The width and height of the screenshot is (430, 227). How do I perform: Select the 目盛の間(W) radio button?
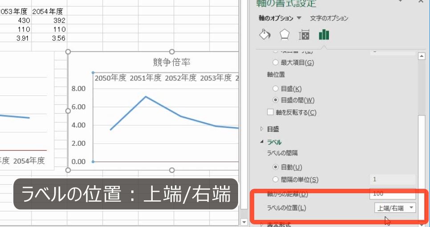276,100
